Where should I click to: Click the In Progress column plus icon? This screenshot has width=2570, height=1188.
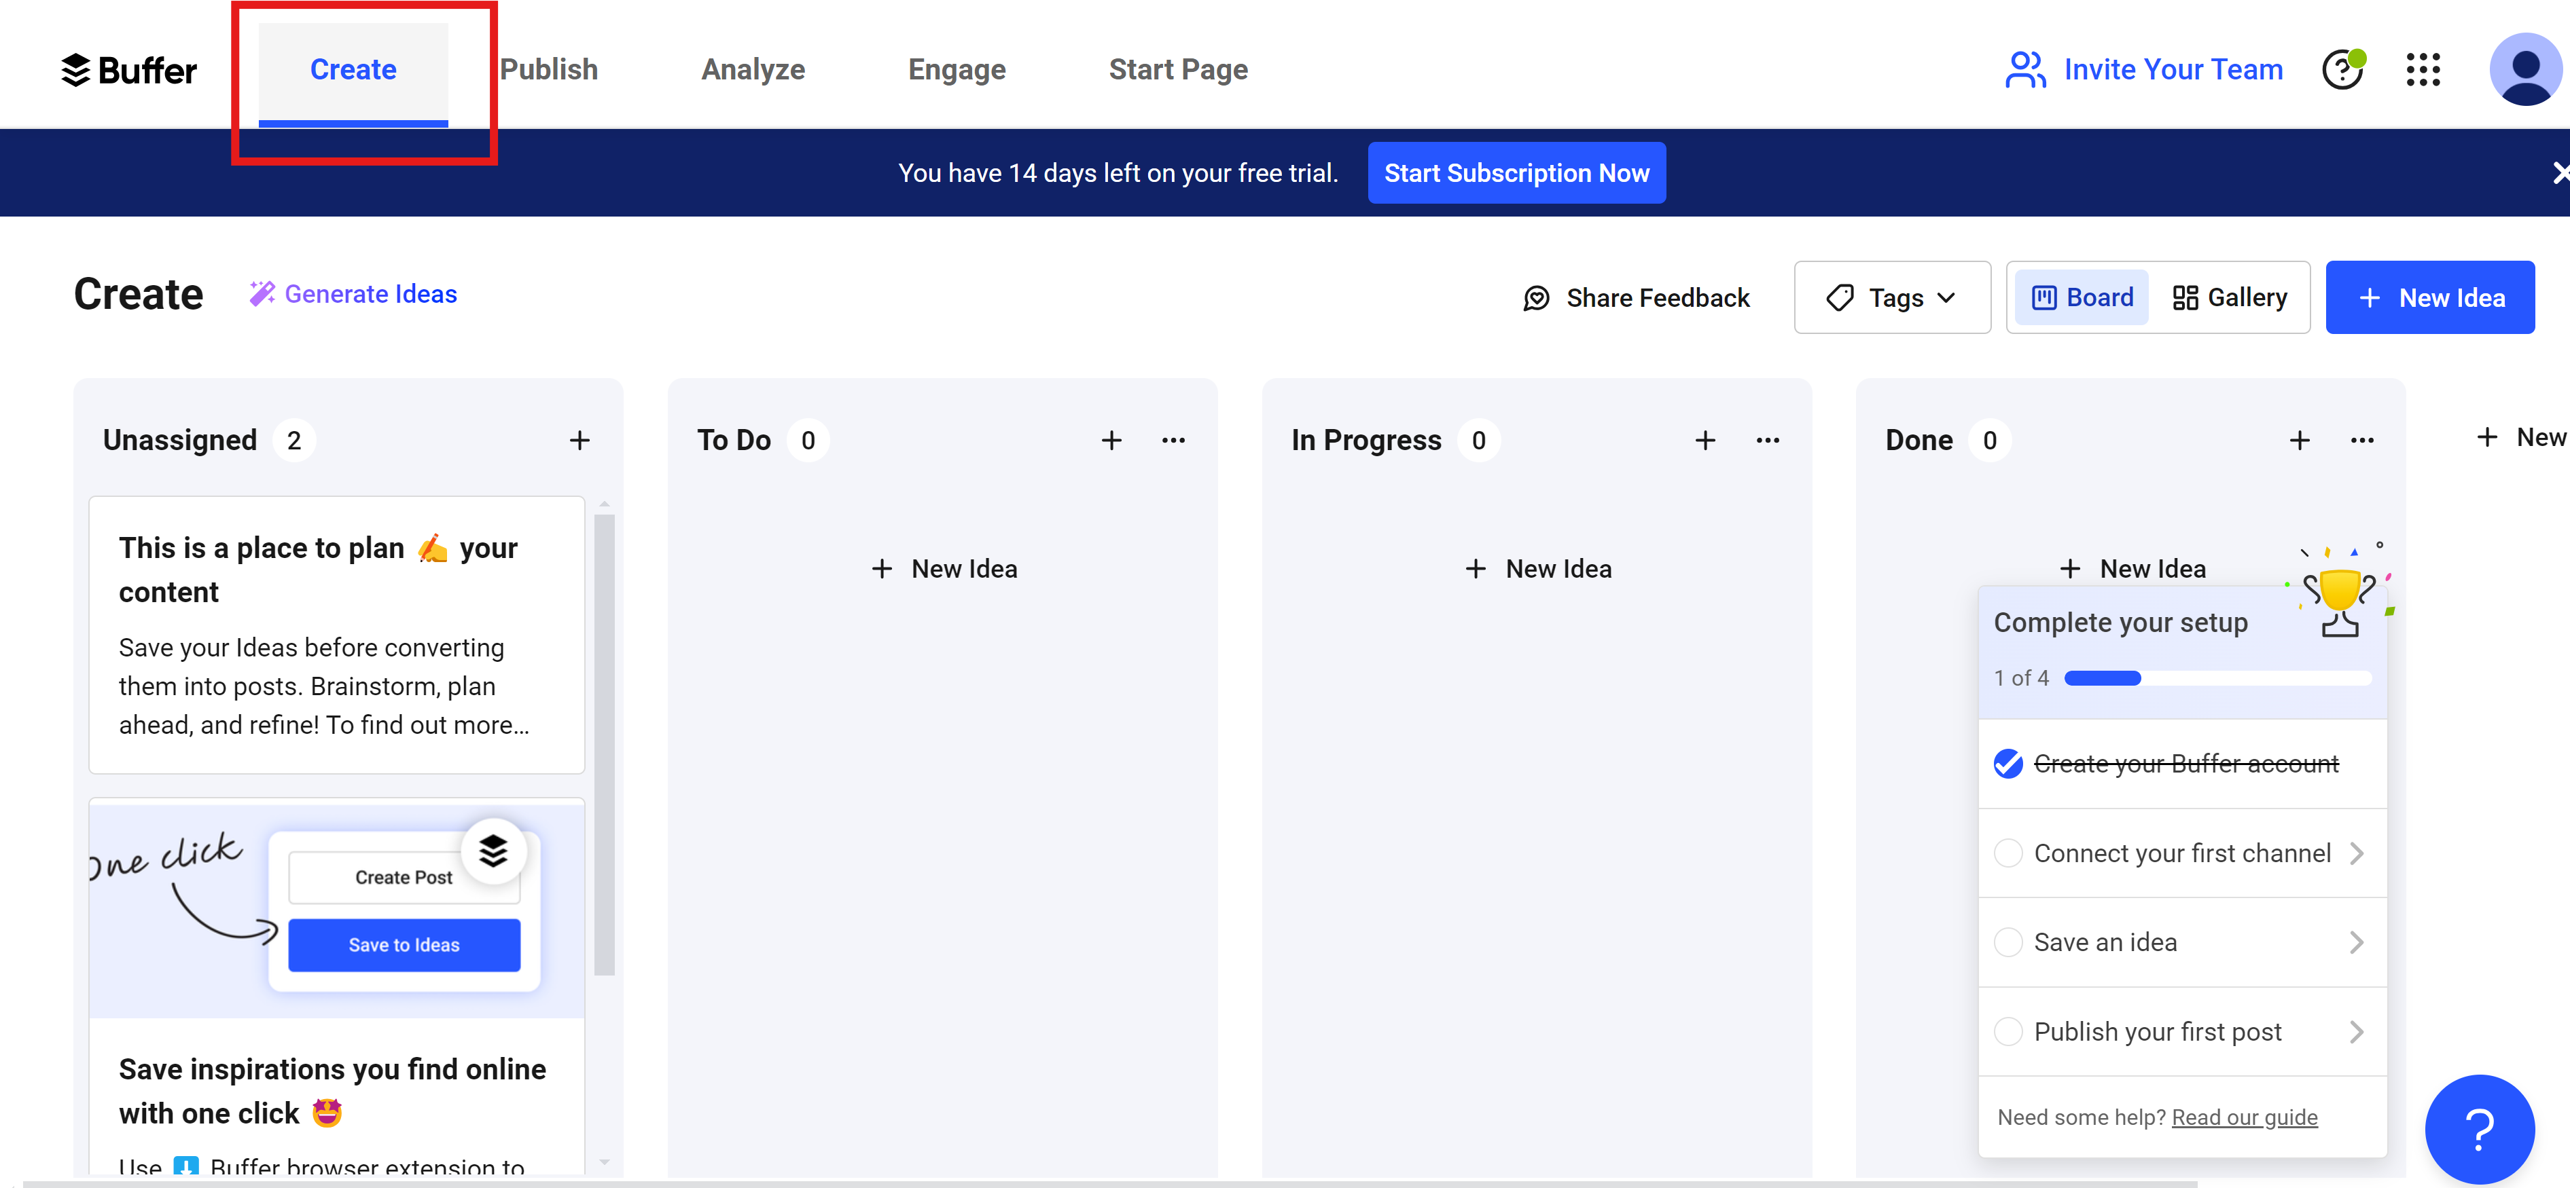(1705, 441)
